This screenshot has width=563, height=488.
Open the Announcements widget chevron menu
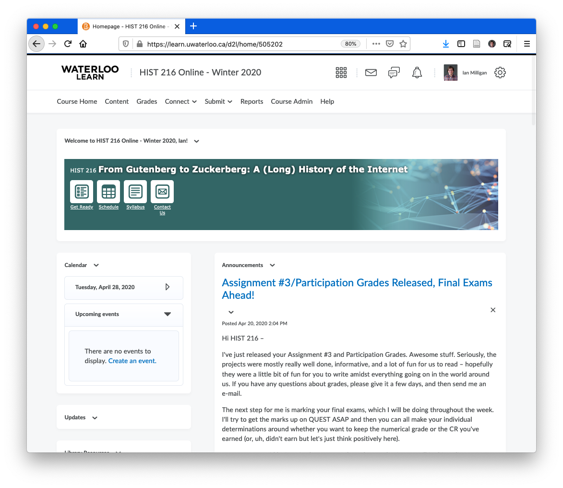coord(272,265)
